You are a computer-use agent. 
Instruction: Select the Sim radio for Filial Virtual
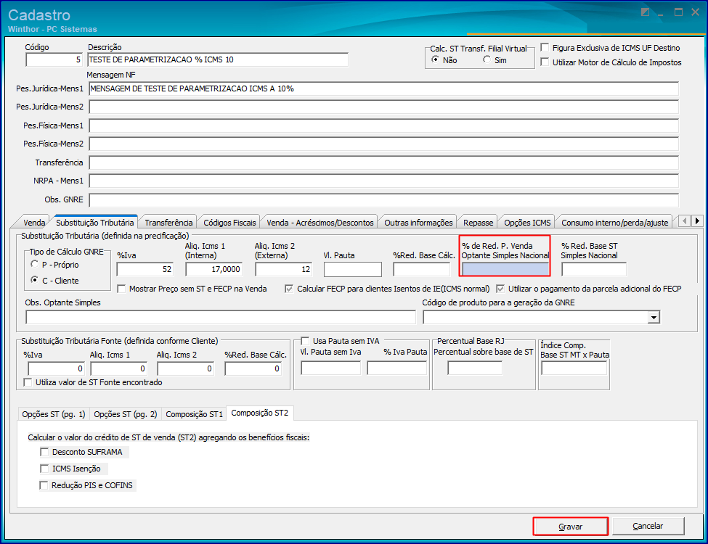click(x=487, y=59)
